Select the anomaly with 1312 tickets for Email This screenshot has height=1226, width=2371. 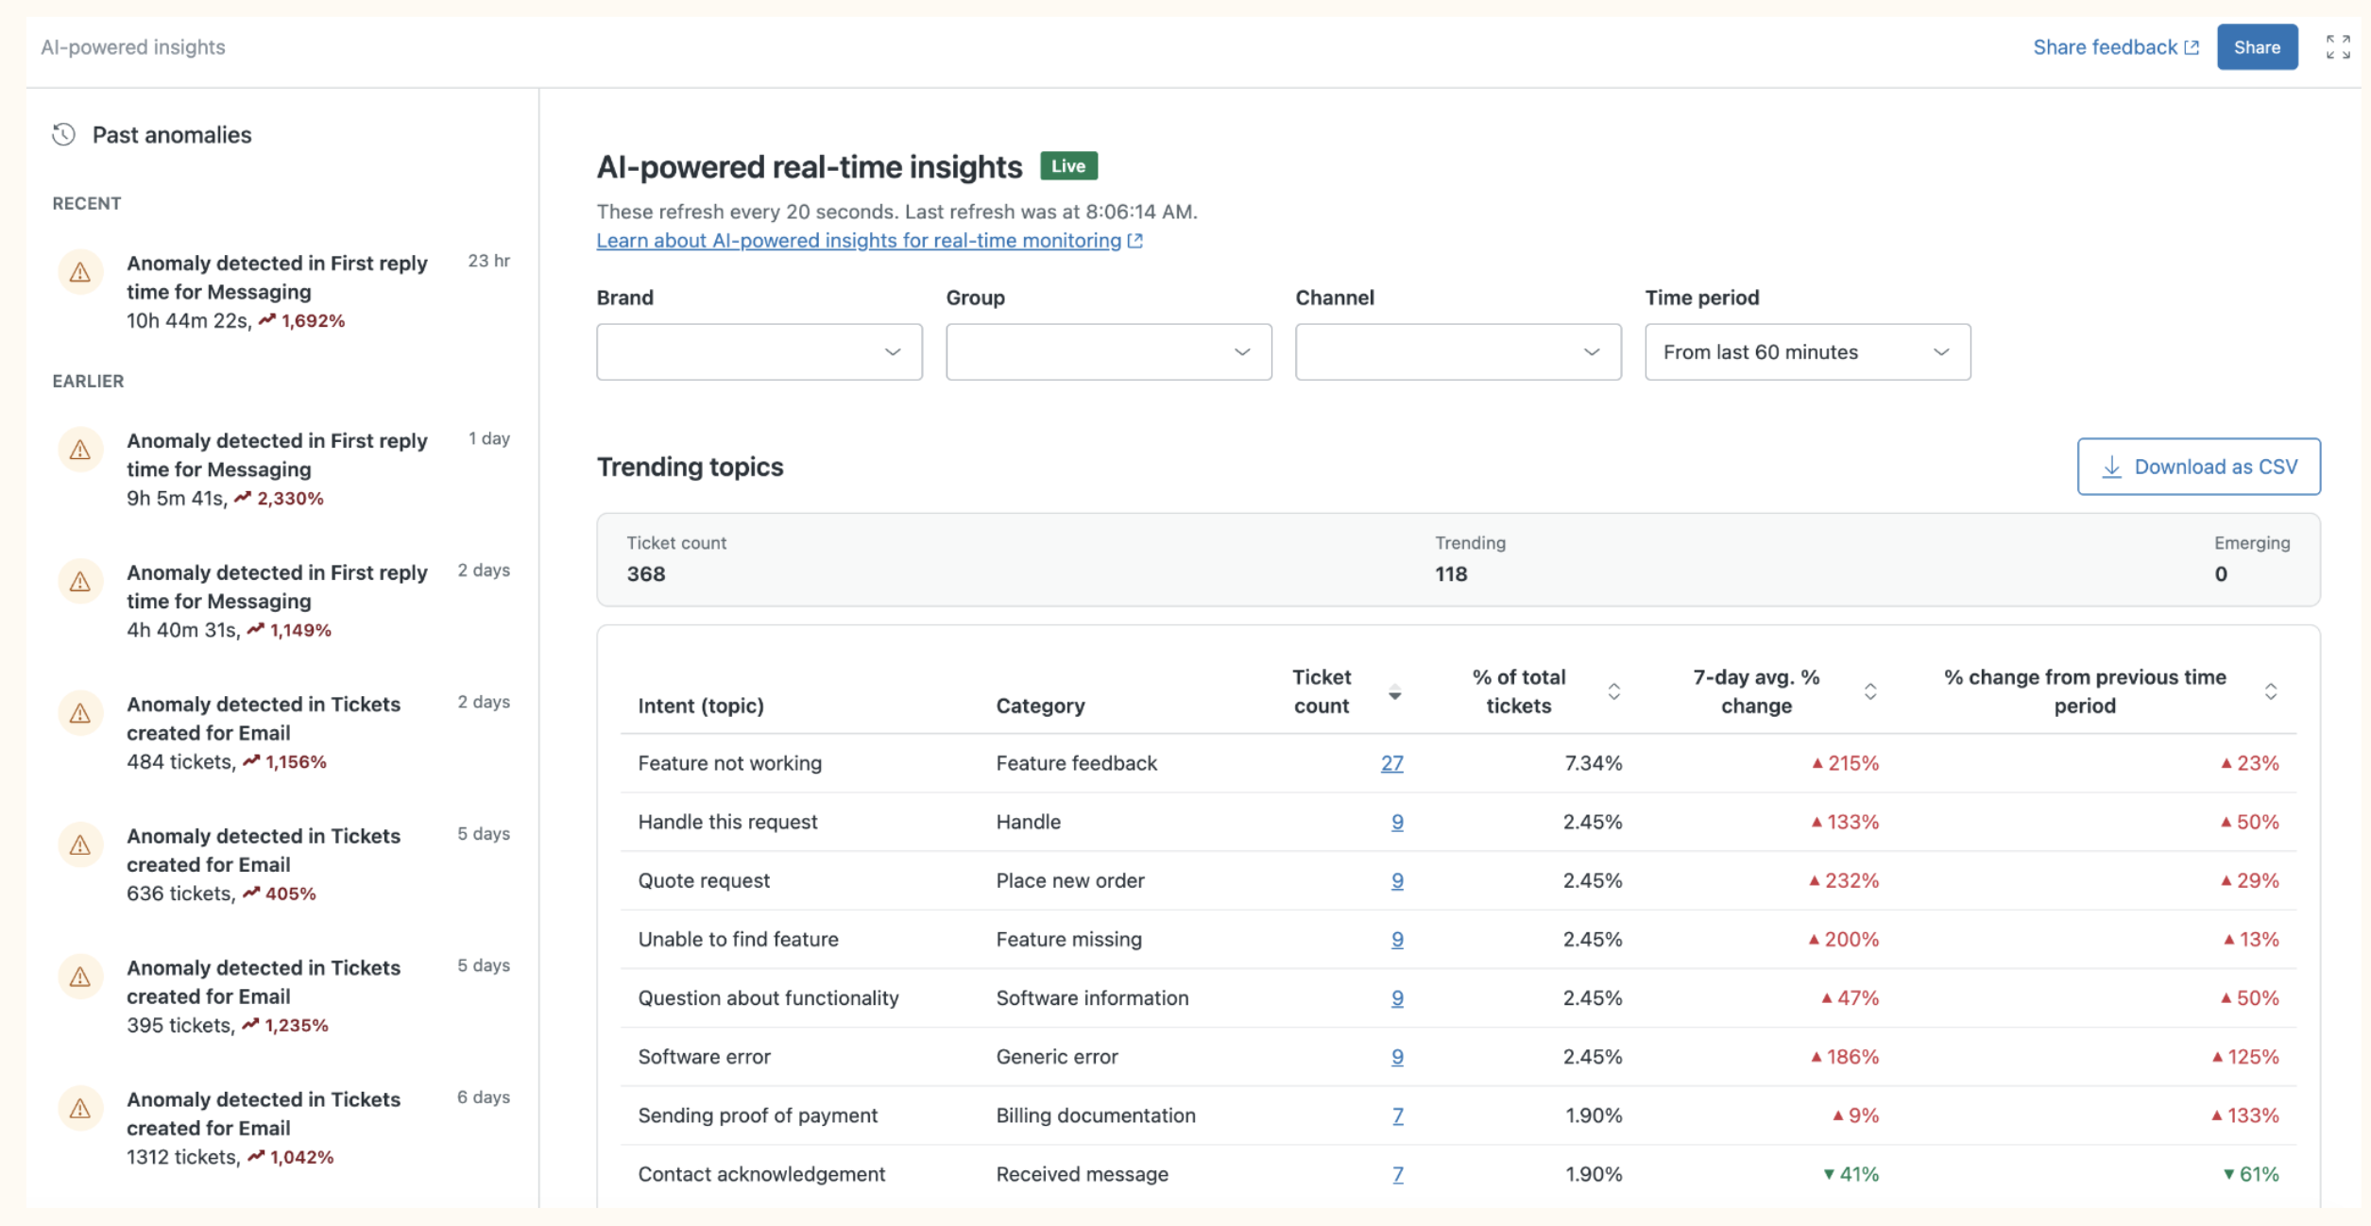click(283, 1129)
